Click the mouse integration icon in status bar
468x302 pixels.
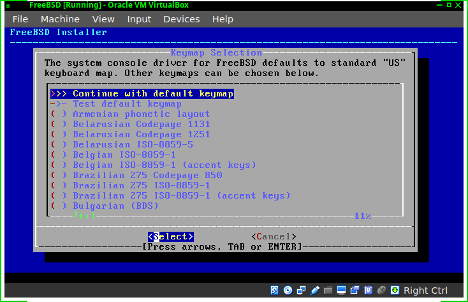381,290
